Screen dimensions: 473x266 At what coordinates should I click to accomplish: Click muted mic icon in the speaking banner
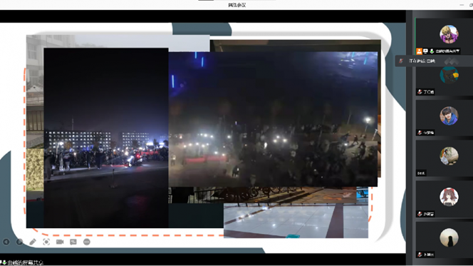pos(401,61)
